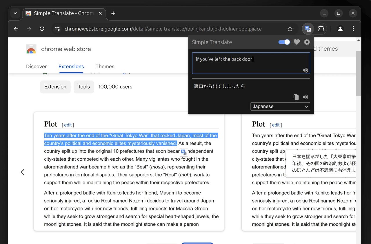The height and width of the screenshot is (244, 371).
Task: Click the Simple Translate popup title
Action: (212, 42)
